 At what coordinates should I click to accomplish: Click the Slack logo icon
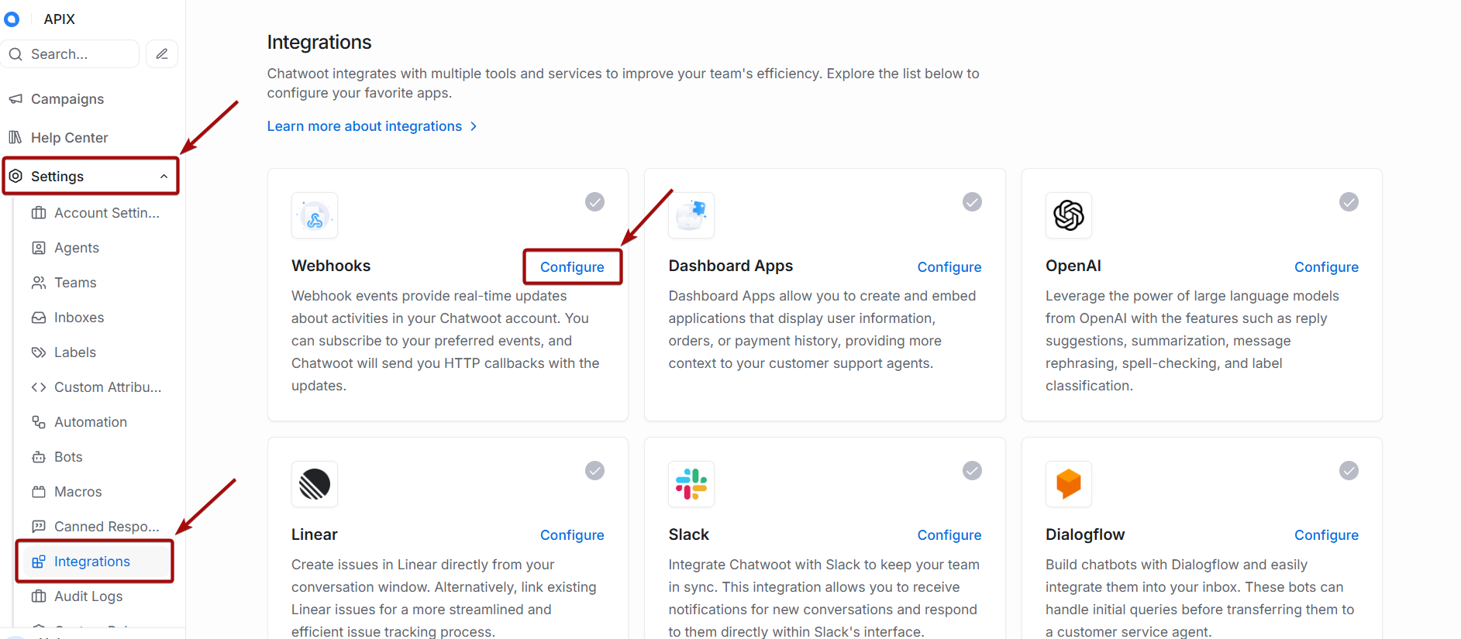(x=691, y=484)
